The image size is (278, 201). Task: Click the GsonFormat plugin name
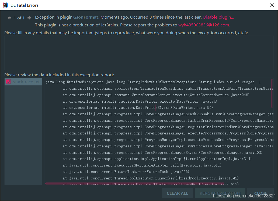86,17
